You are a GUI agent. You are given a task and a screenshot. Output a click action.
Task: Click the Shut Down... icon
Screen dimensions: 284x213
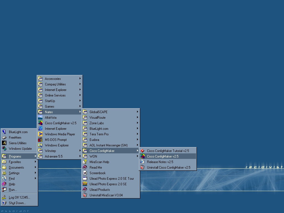4,203
